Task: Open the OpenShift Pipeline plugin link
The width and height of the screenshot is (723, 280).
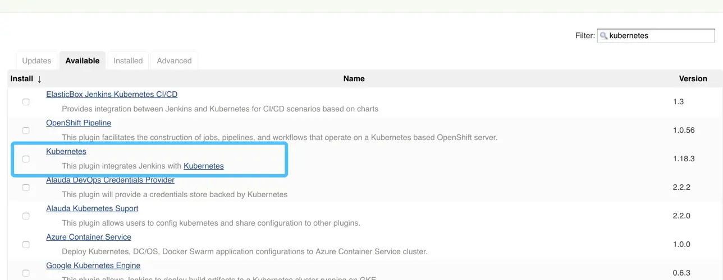Action: pos(79,123)
